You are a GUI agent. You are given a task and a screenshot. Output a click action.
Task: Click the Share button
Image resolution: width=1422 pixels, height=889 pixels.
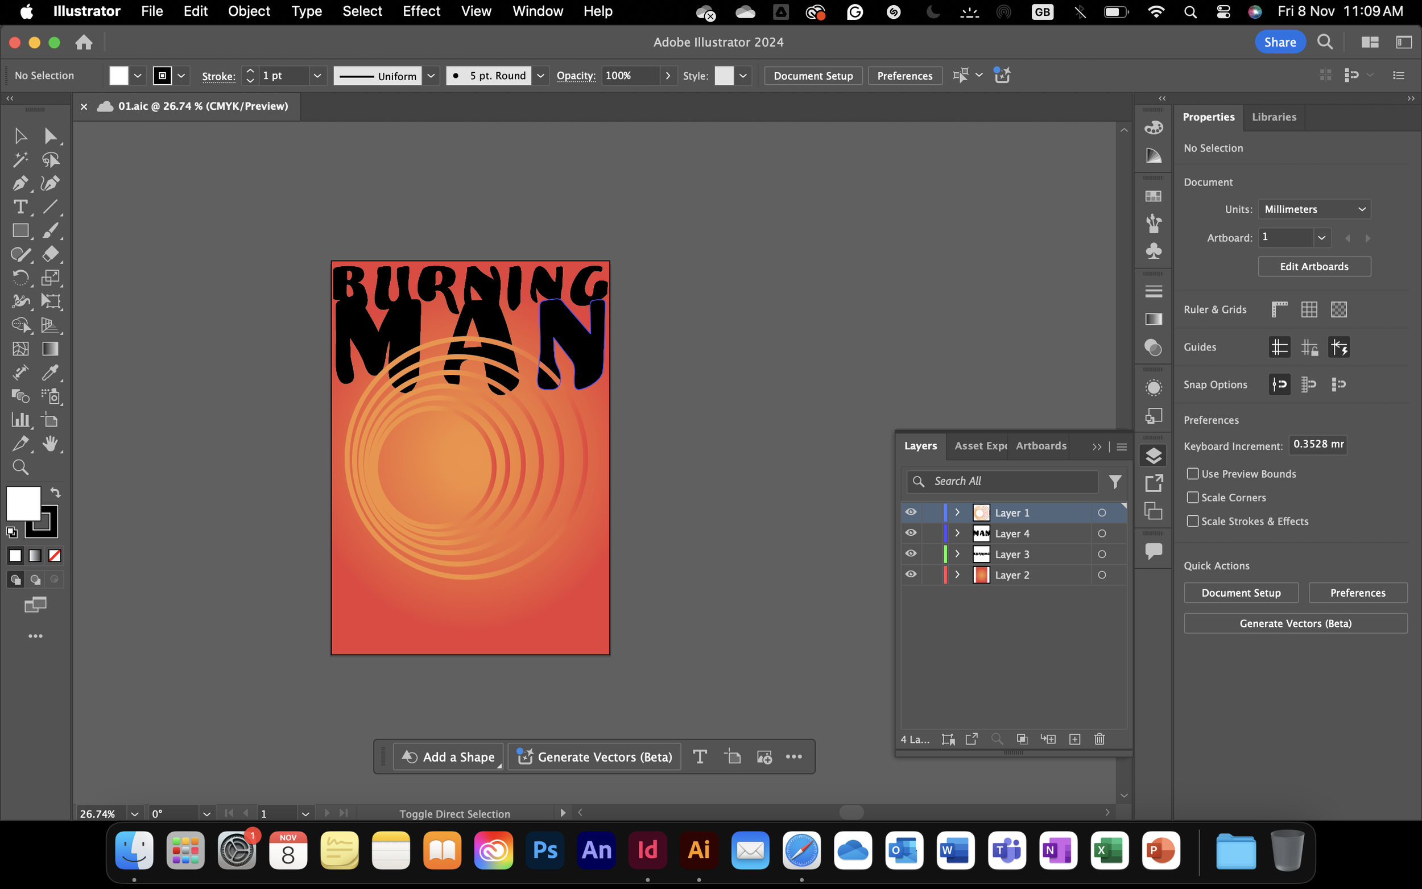tap(1280, 42)
